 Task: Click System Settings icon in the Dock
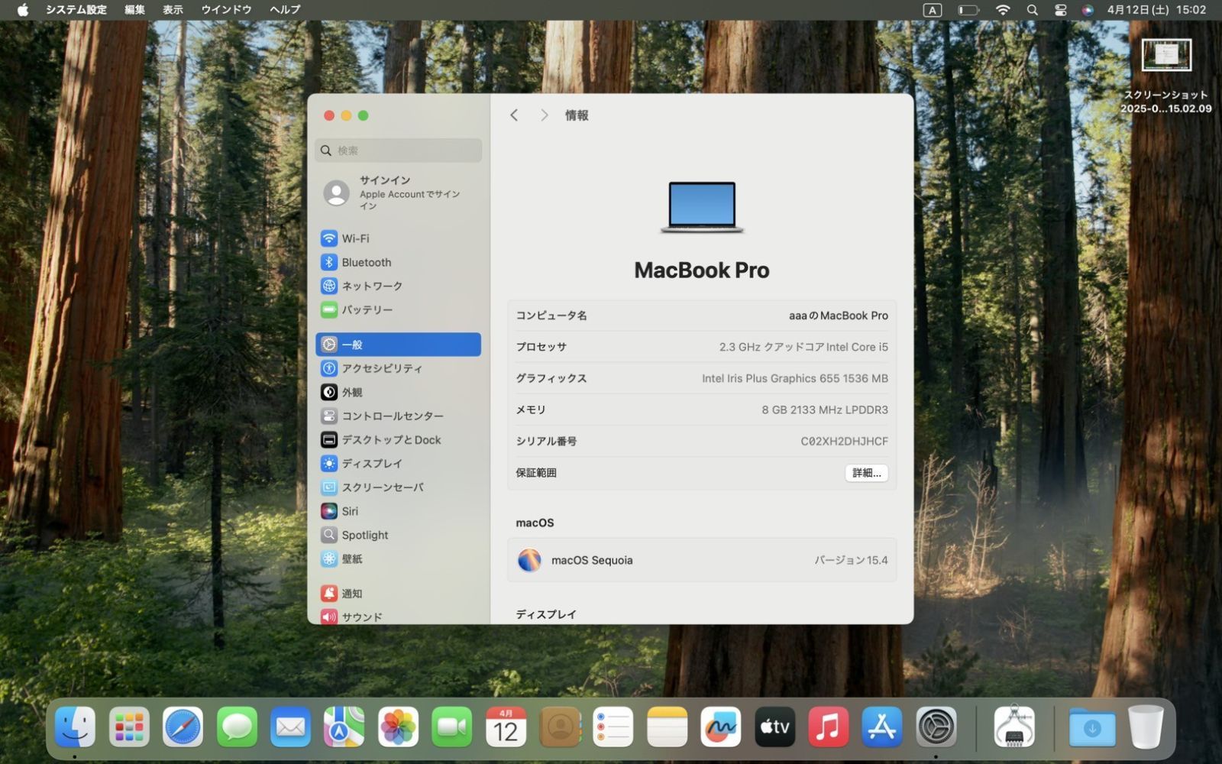pyautogui.click(x=936, y=727)
